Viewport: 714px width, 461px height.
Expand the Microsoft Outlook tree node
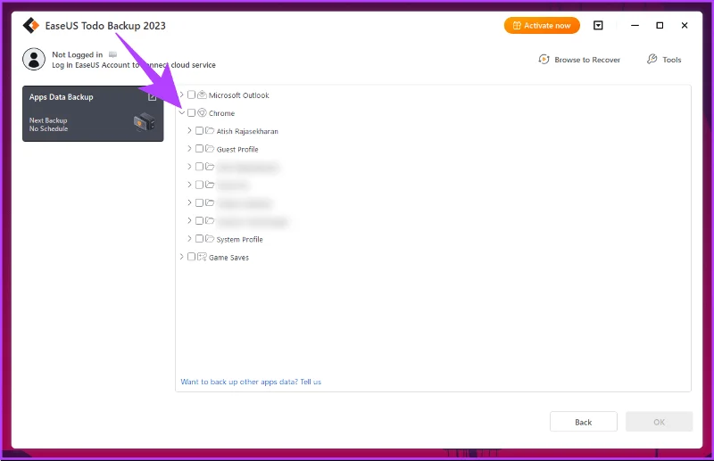point(182,95)
